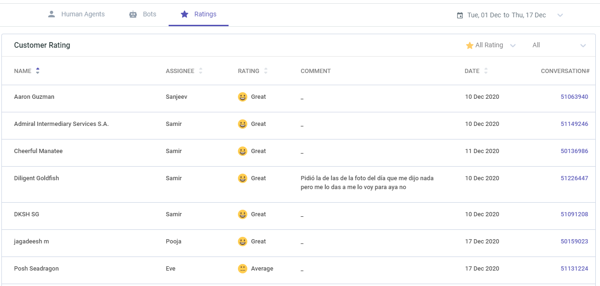Open conversation 51091208

pos(574,214)
